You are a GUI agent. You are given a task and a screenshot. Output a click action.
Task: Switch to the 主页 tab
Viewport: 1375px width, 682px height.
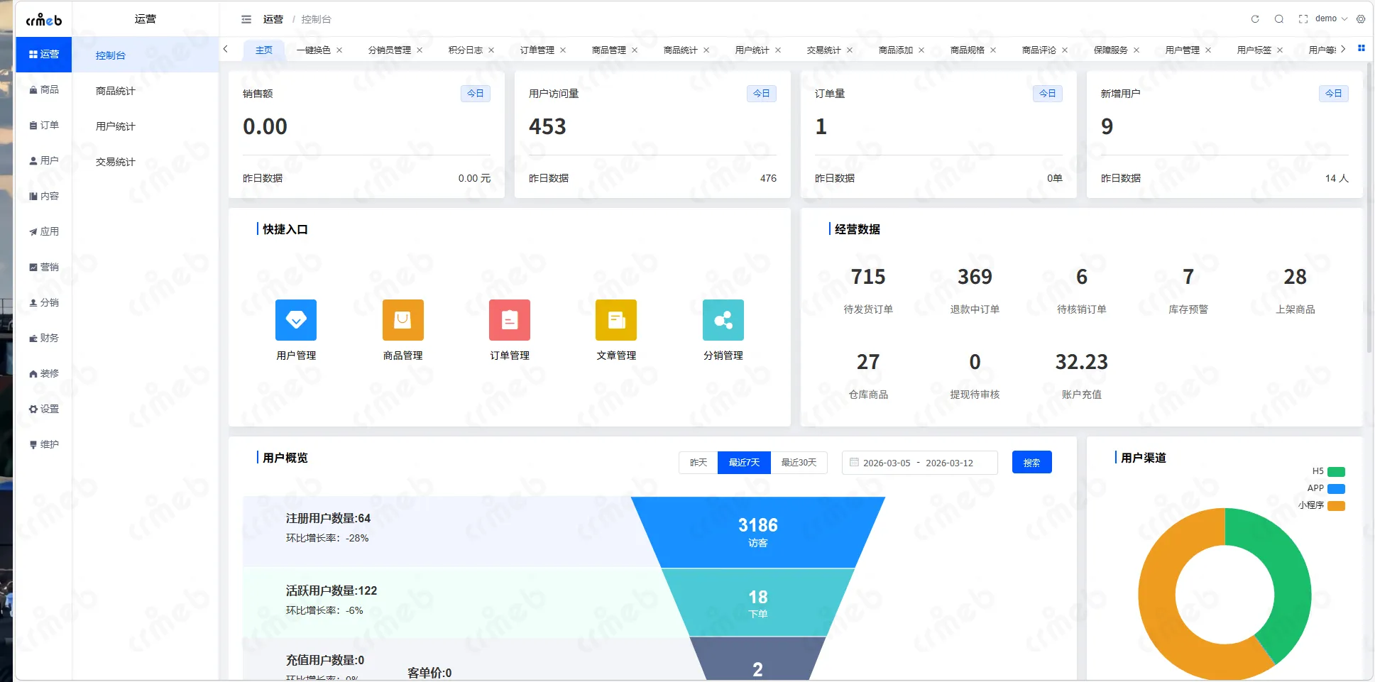[264, 50]
